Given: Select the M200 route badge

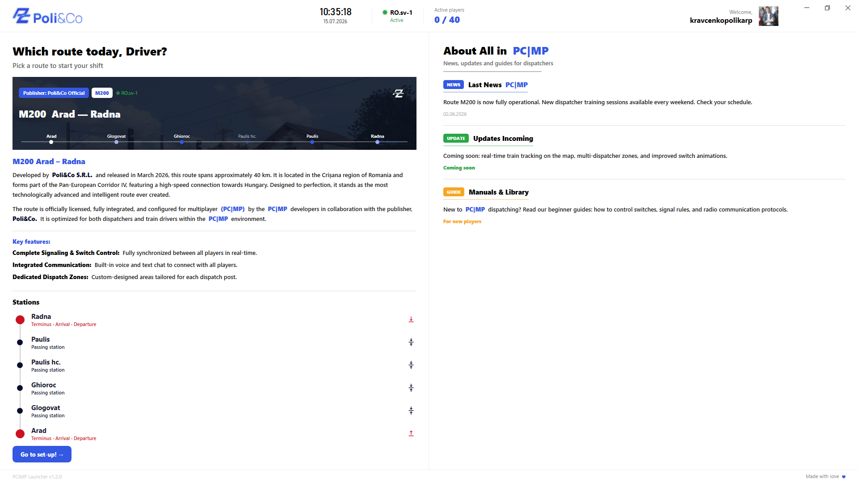Looking at the screenshot, I should click(102, 93).
